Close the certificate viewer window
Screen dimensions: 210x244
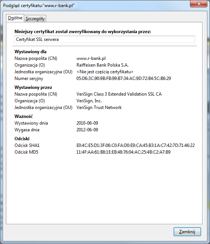pyautogui.click(x=198, y=4)
